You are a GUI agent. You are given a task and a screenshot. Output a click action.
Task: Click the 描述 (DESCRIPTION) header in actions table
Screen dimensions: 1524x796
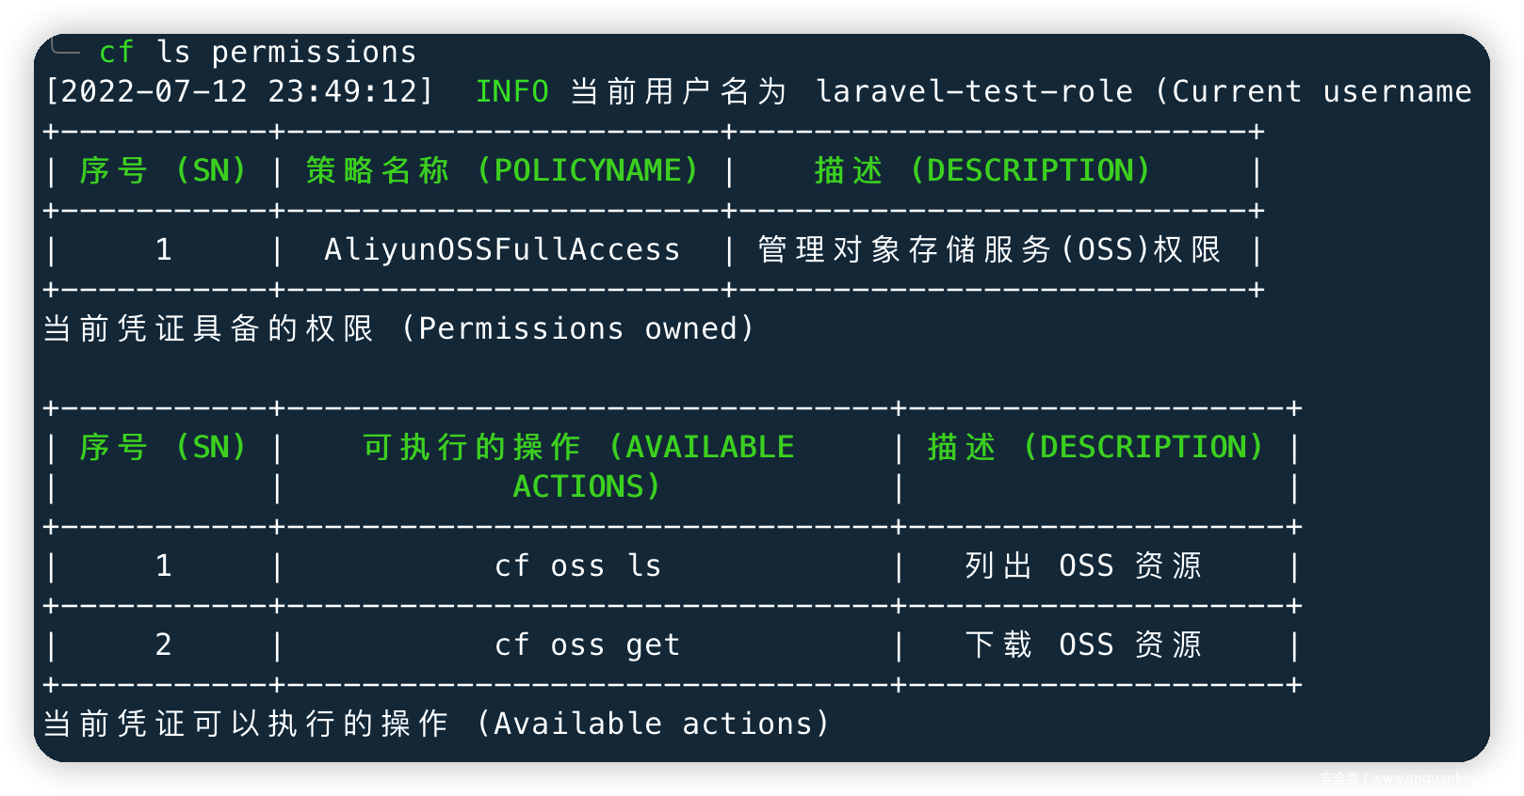coord(1095,447)
